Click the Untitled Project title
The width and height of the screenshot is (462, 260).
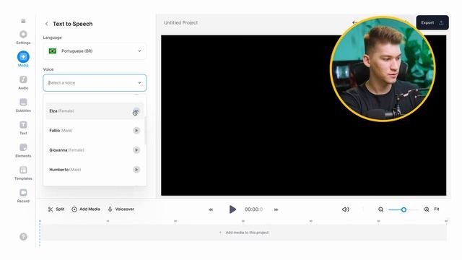coord(180,22)
